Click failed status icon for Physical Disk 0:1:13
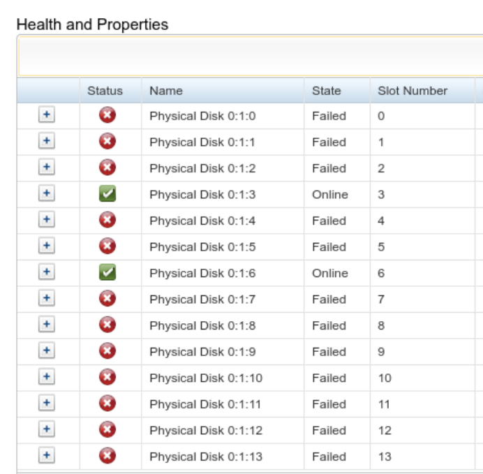This screenshot has height=474, width=483. click(x=107, y=457)
